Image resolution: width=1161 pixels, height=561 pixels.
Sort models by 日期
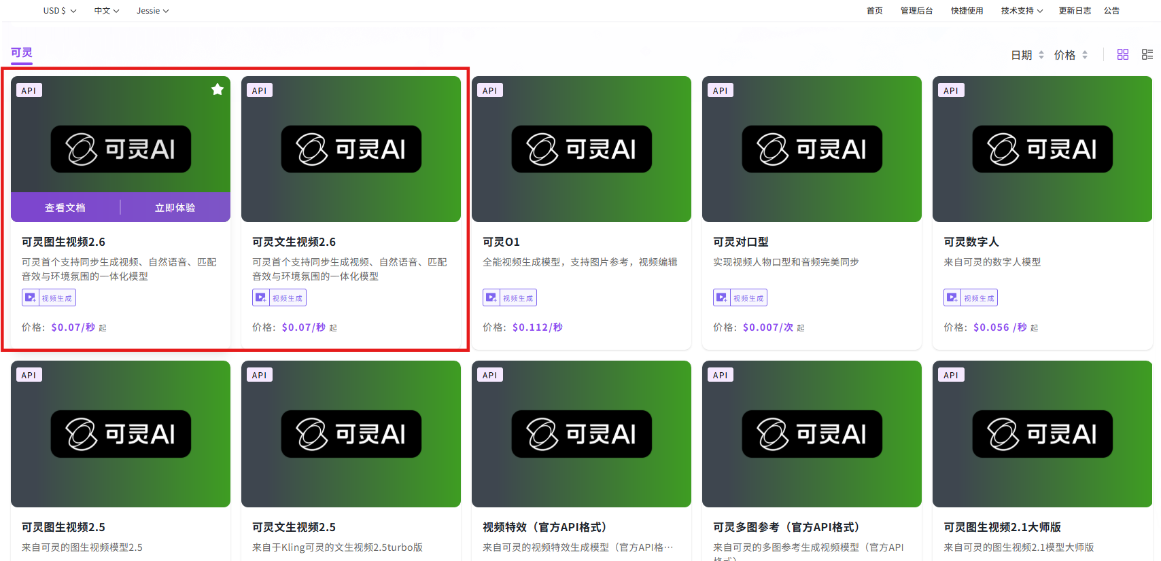click(x=1027, y=55)
